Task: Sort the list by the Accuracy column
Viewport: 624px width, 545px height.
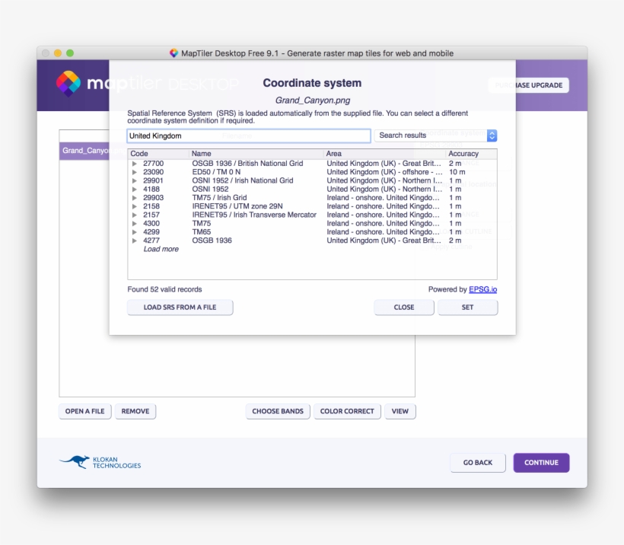Action: 463,153
